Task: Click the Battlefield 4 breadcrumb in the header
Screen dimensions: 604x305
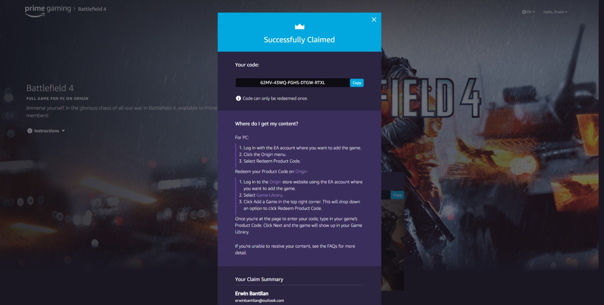Action: pos(92,9)
